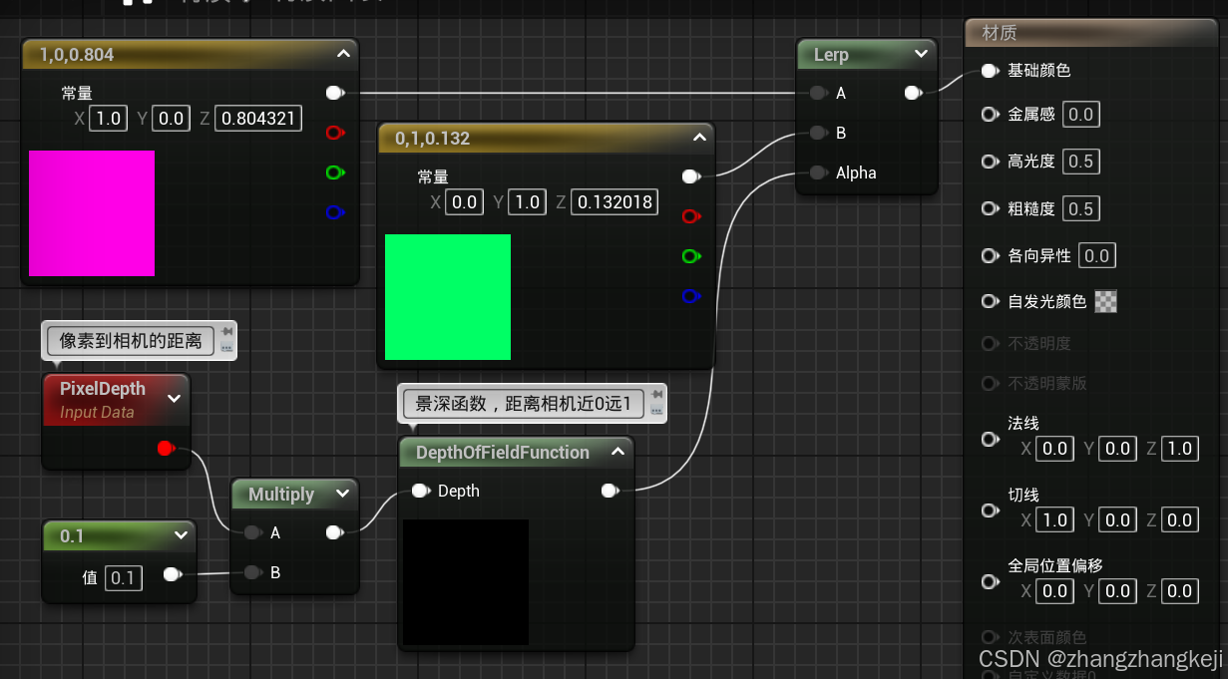Edit Y value field of 0,1,0.132 node
The image size is (1228, 679).
[528, 202]
